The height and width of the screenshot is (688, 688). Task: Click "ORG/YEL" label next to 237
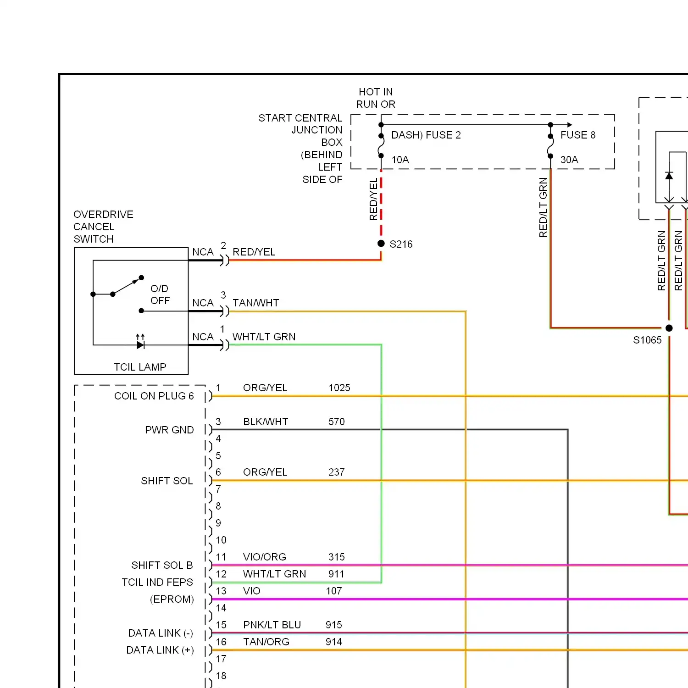[265, 472]
